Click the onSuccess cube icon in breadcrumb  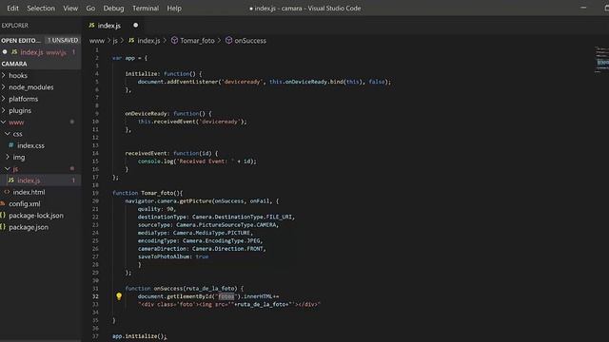coord(228,40)
